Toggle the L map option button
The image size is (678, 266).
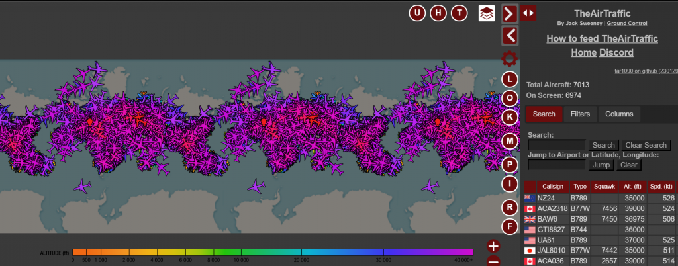tap(509, 79)
